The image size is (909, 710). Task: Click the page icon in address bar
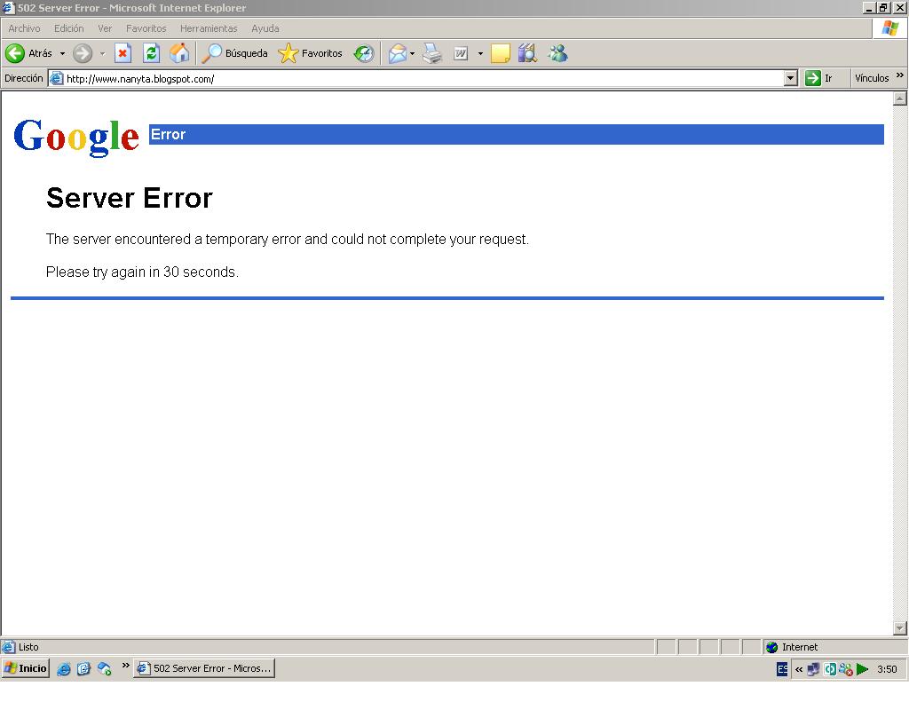56,78
